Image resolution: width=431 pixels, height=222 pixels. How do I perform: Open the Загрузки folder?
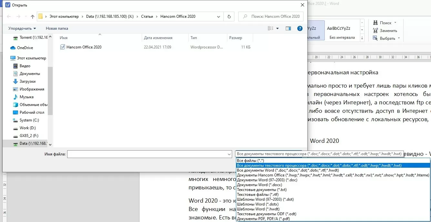pyautogui.click(x=27, y=81)
